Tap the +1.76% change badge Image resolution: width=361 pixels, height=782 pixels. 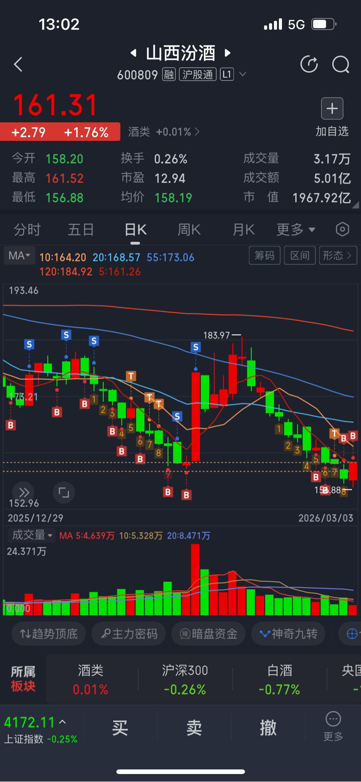click(x=86, y=132)
